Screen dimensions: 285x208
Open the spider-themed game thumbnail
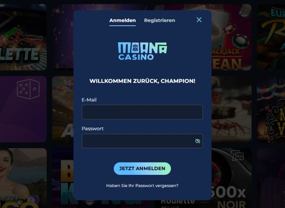[x=232, y=109]
